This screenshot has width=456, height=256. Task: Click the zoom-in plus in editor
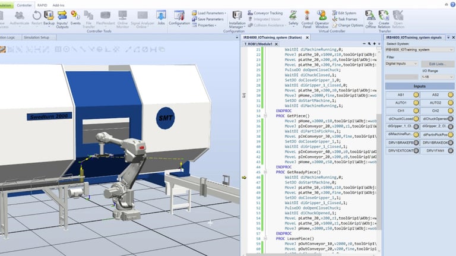(x=374, y=43)
